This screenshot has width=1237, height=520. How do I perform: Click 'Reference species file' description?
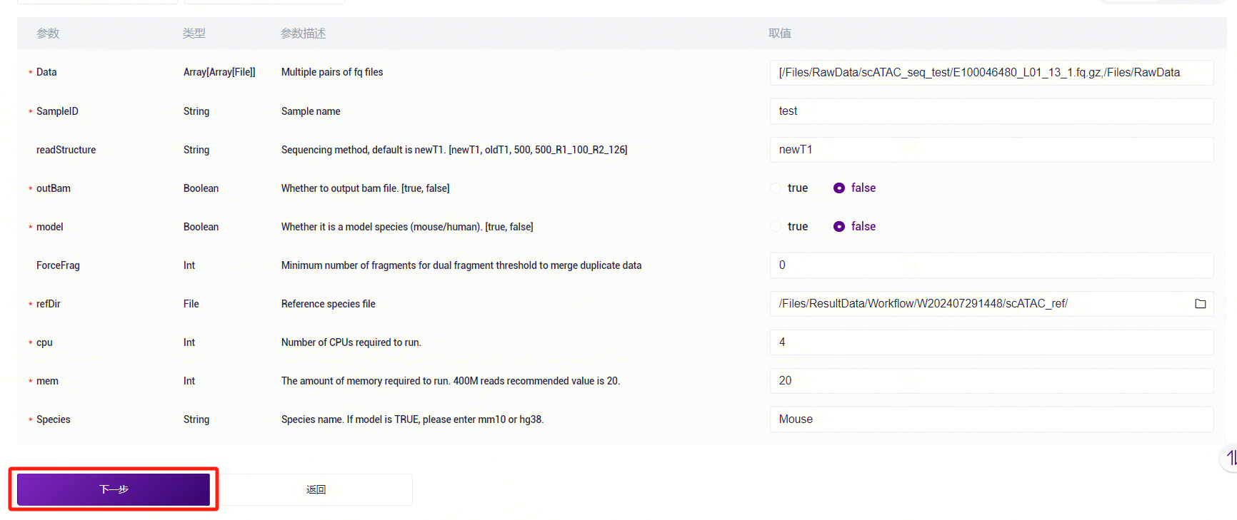tap(328, 304)
